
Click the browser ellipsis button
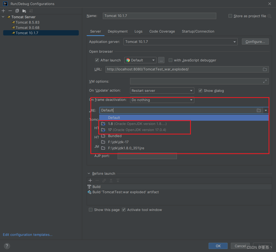(x=161, y=60)
